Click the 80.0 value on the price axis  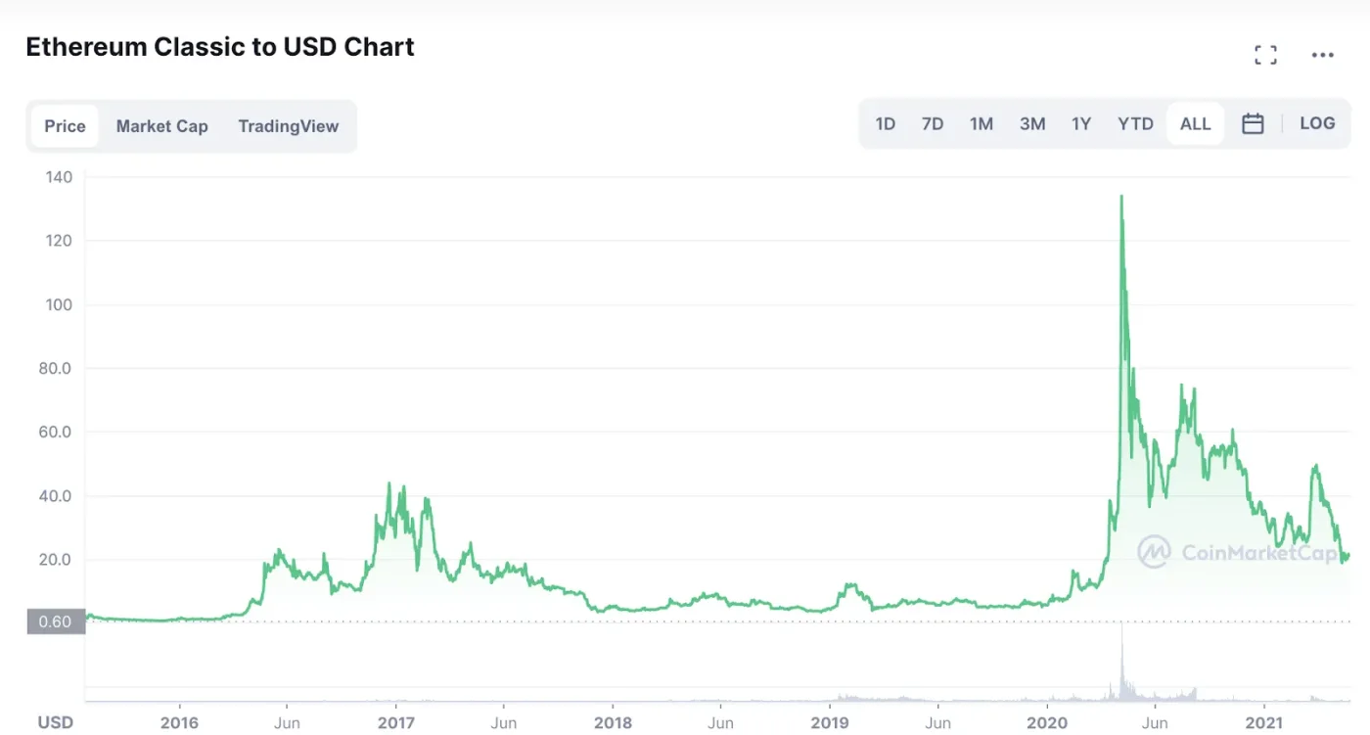(55, 368)
